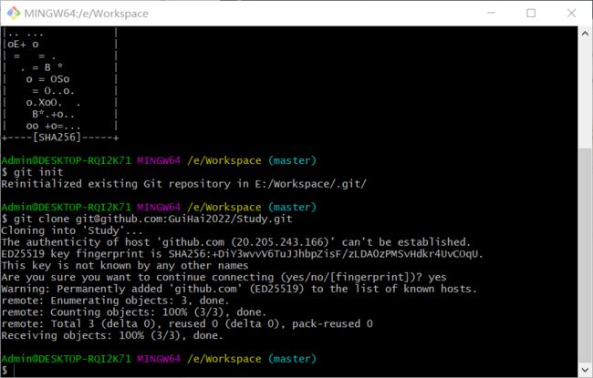The height and width of the screenshot is (378, 593).
Task: Click 'remote: Total 3 (delta 0)' line
Action: pyautogui.click(x=187, y=324)
